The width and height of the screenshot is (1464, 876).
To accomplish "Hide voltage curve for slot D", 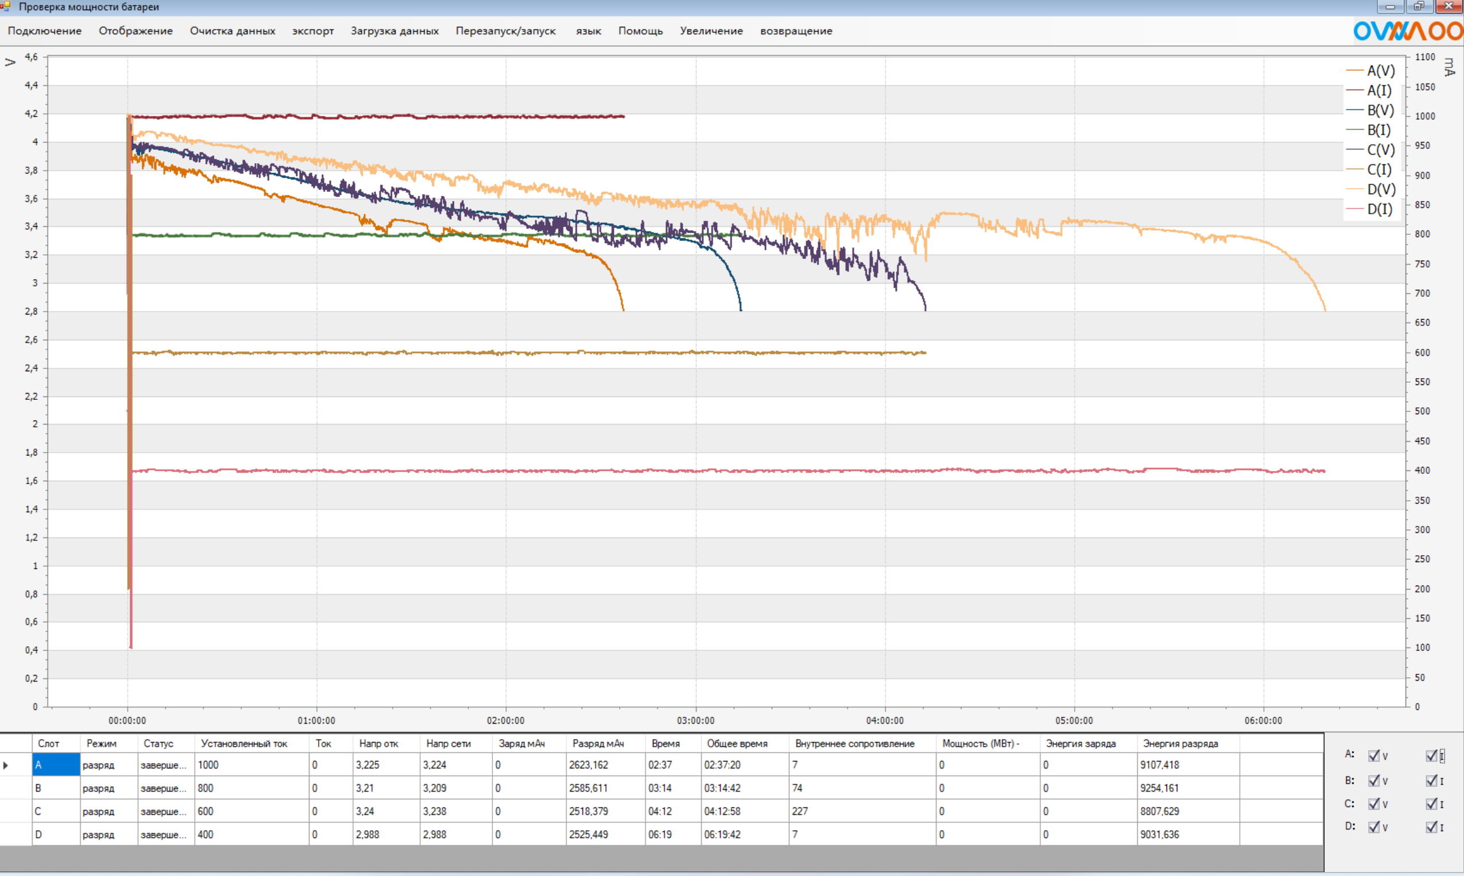I will tap(1373, 827).
